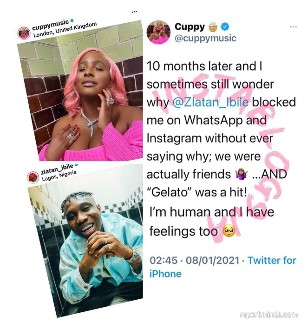Screen dimensions: 307x330
Task: Click the zlatan_ibile Instagram username
Action: (x=57, y=169)
